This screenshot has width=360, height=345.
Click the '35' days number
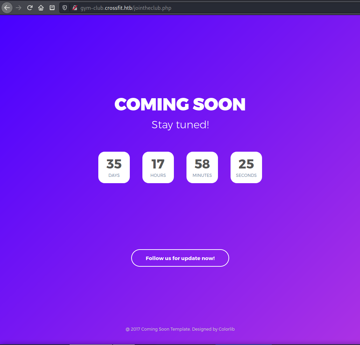point(114,164)
